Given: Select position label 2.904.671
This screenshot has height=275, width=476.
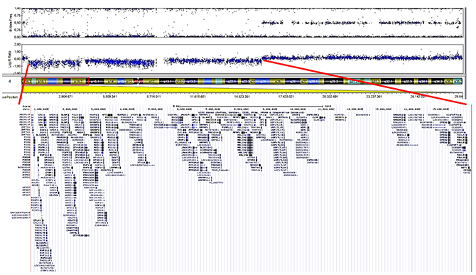Looking at the screenshot, I should 65,97.
